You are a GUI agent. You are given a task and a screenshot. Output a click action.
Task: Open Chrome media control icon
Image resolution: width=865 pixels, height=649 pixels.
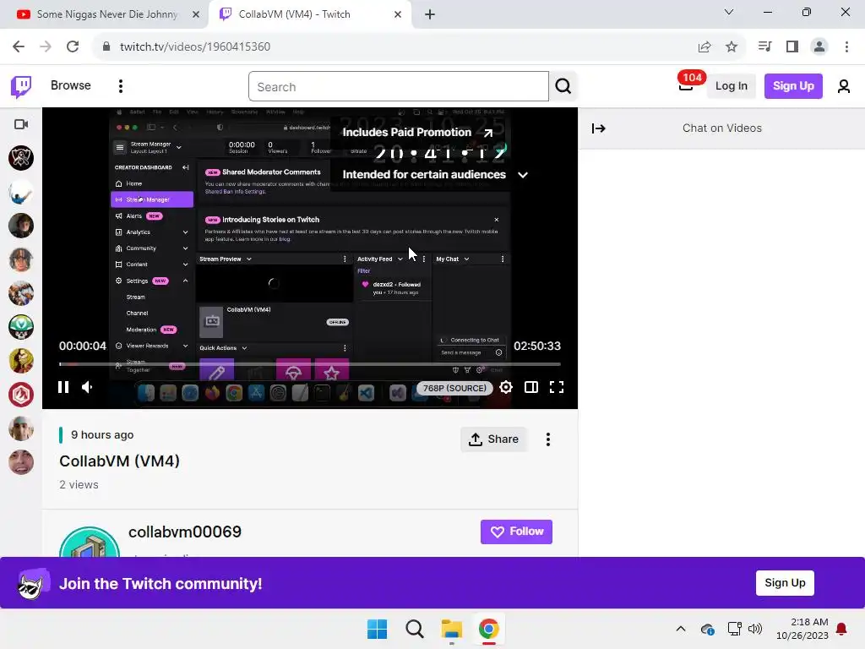tap(764, 47)
